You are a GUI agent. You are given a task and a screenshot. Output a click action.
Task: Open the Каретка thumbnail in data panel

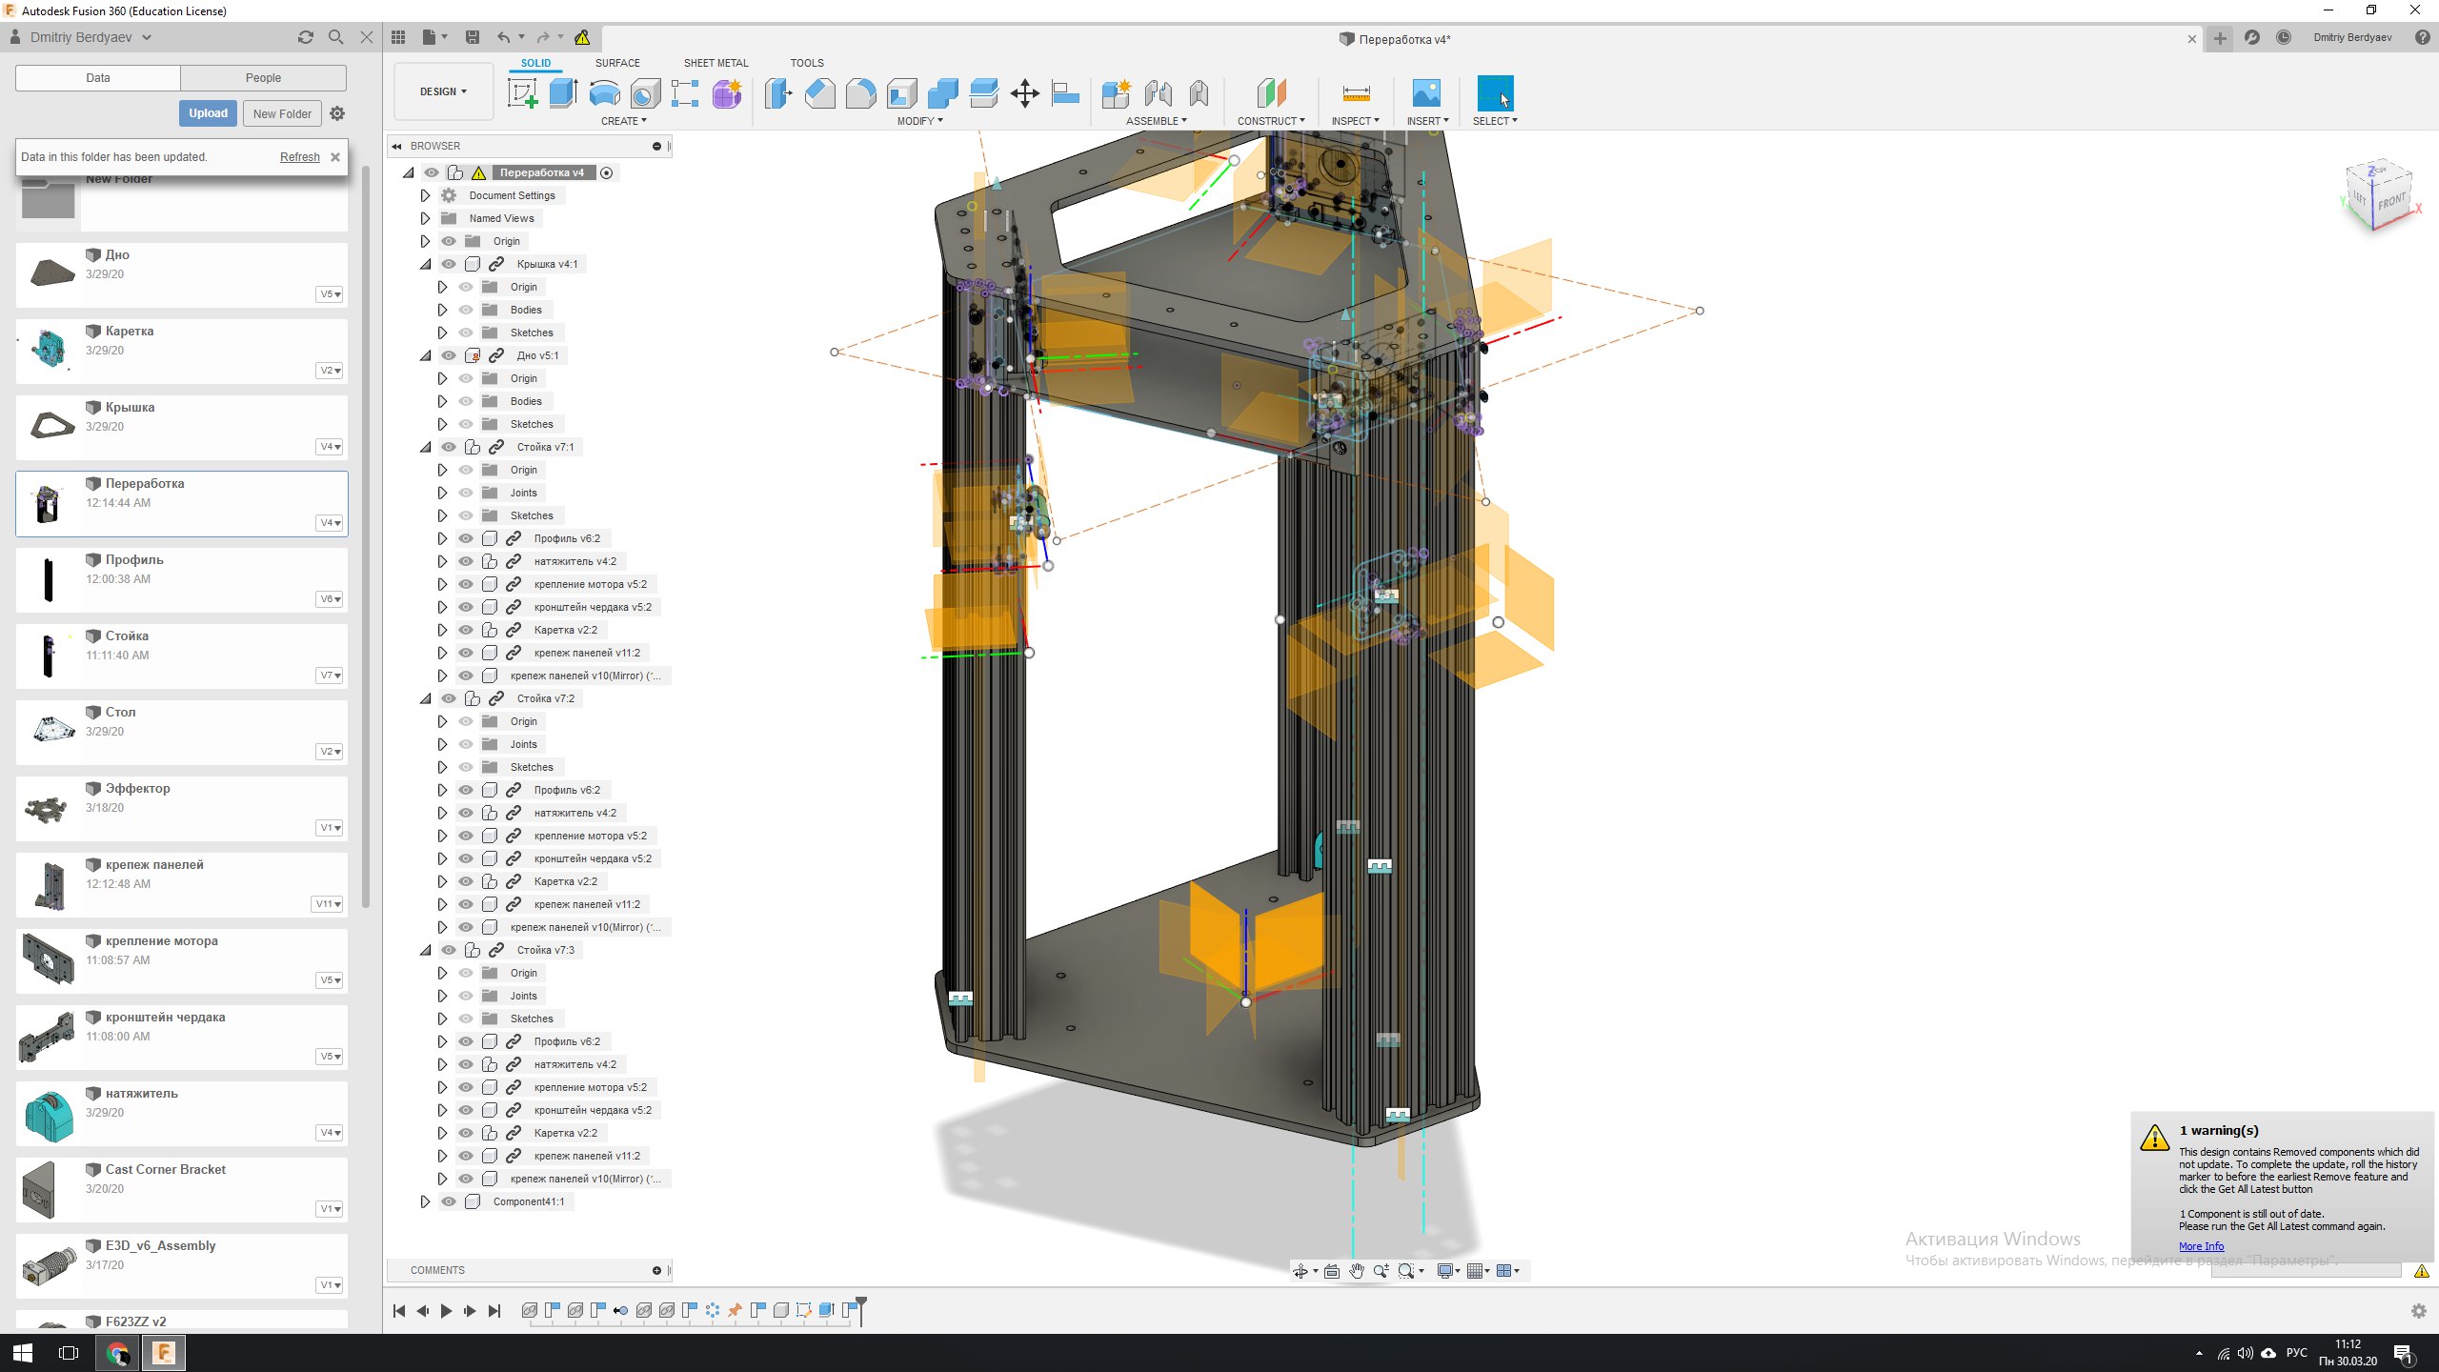point(50,350)
